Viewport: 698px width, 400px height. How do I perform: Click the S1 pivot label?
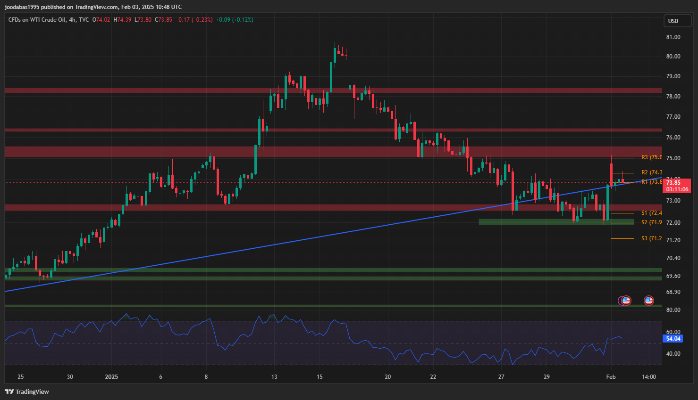click(651, 213)
